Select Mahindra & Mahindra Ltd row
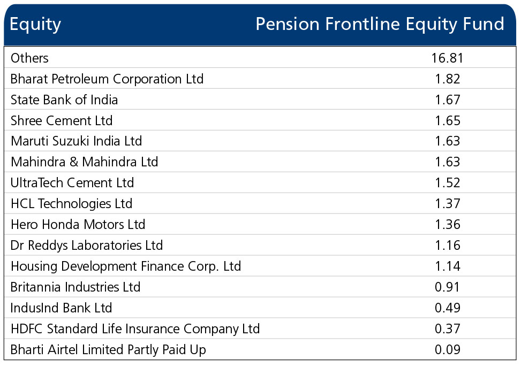 point(260,162)
